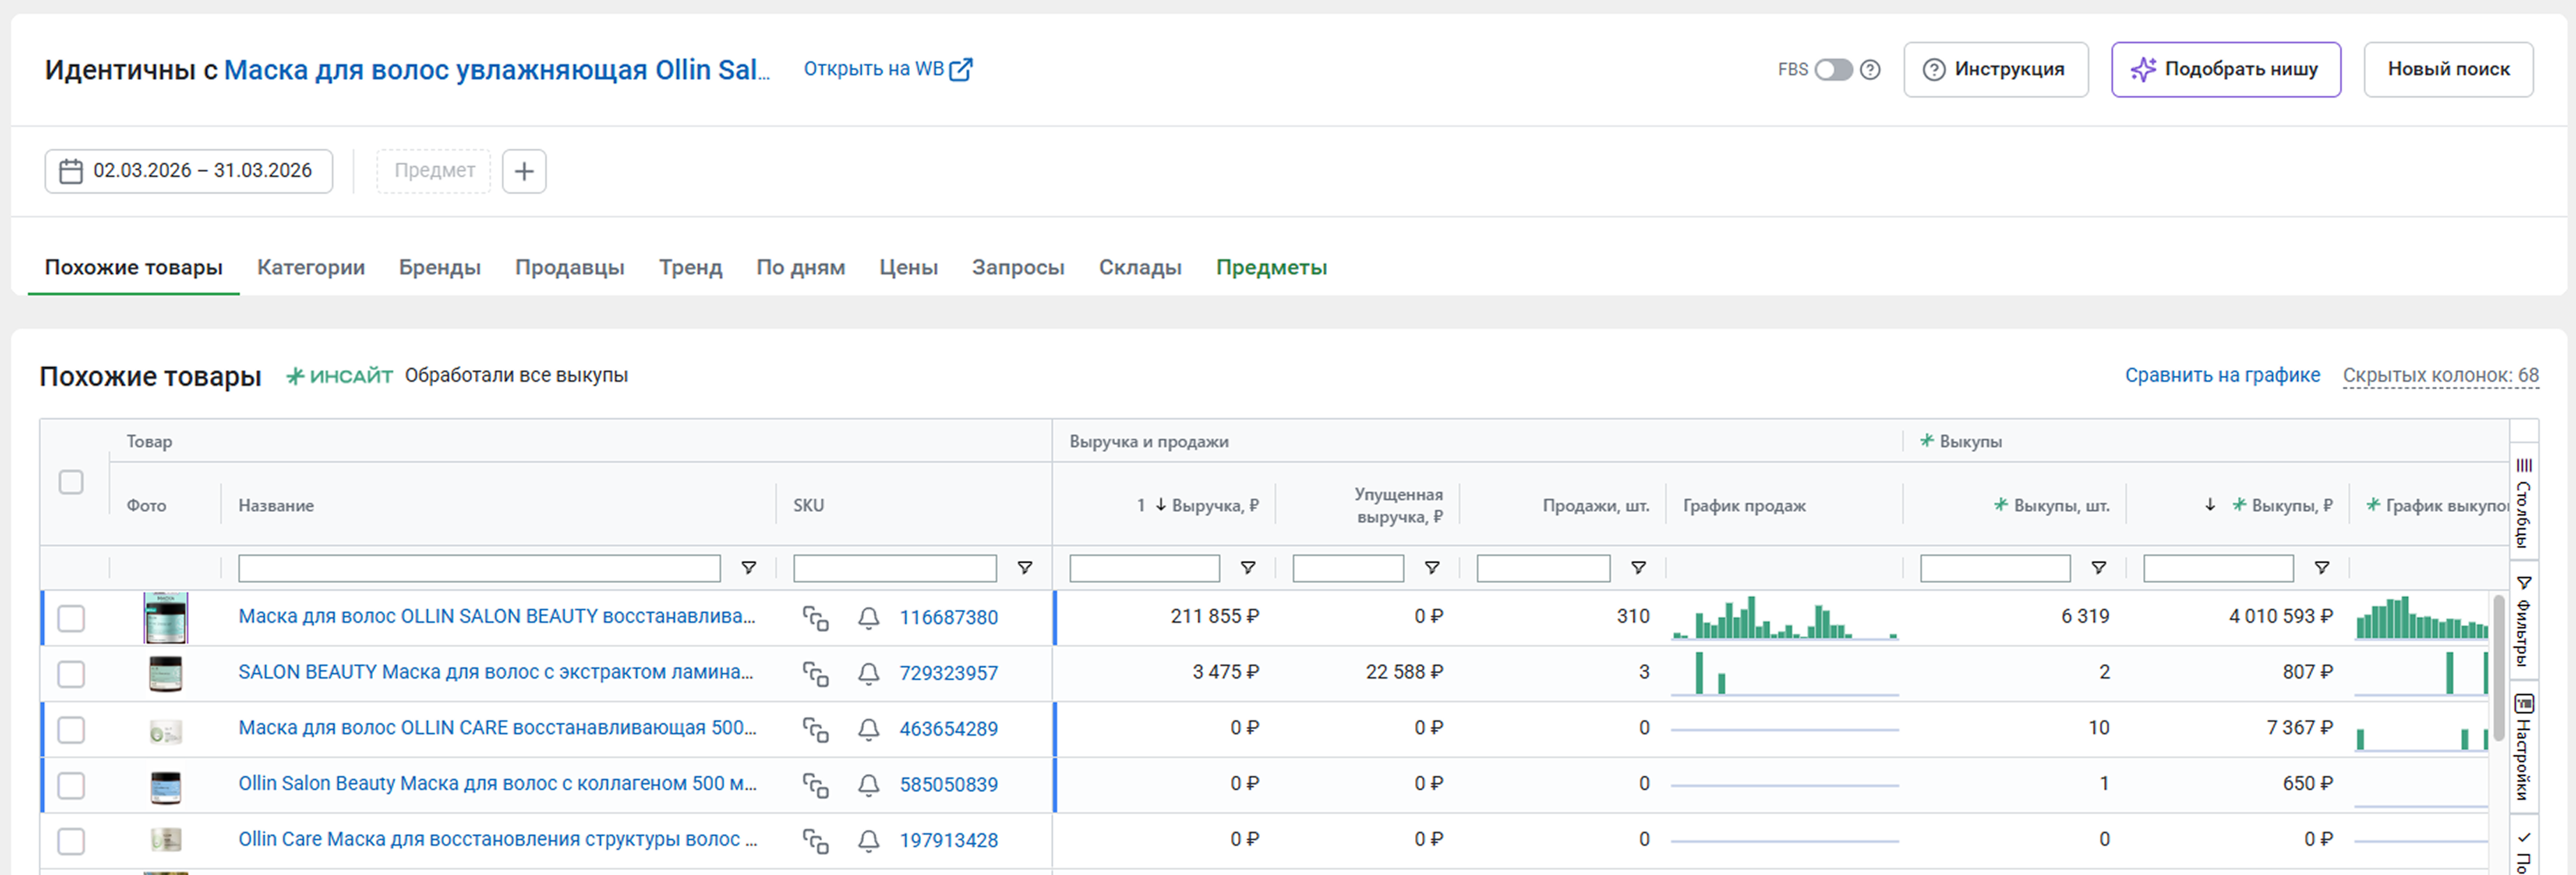Click copy icon next to SKU 585050839
Image resolution: width=2576 pixels, height=875 pixels.
(x=815, y=785)
